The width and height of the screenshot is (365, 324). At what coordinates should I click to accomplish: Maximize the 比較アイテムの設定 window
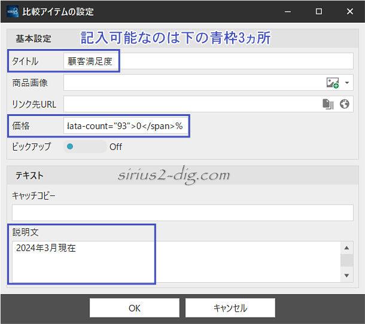click(x=318, y=11)
